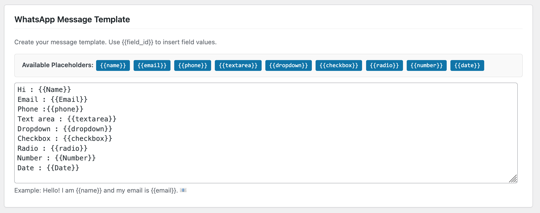Place cursor on the "Date : {{Date}}" line
The width and height of the screenshot is (540, 213).
[x=48, y=168]
